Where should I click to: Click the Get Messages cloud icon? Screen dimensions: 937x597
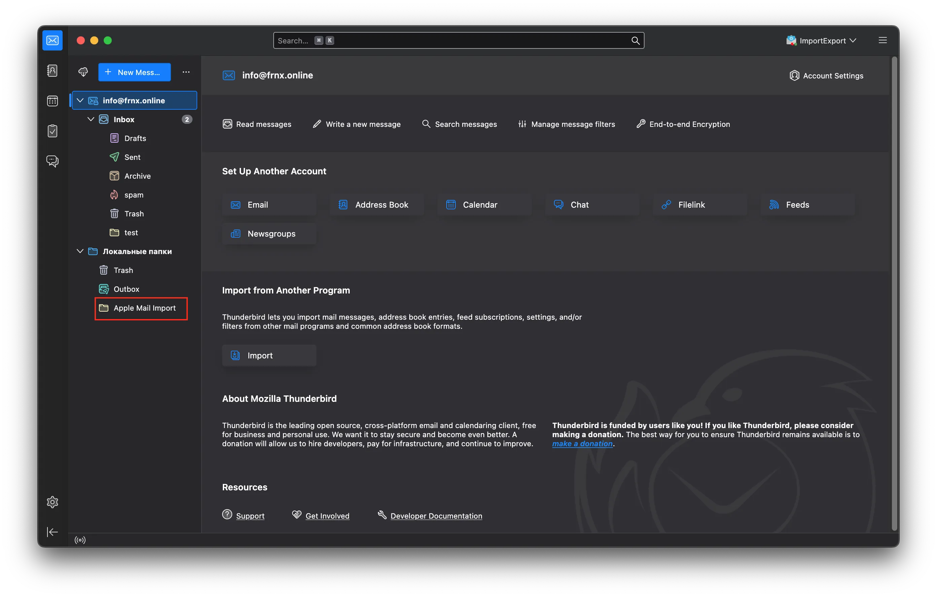tap(83, 72)
